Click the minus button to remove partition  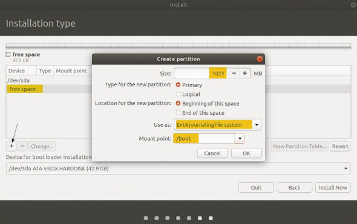point(22,146)
